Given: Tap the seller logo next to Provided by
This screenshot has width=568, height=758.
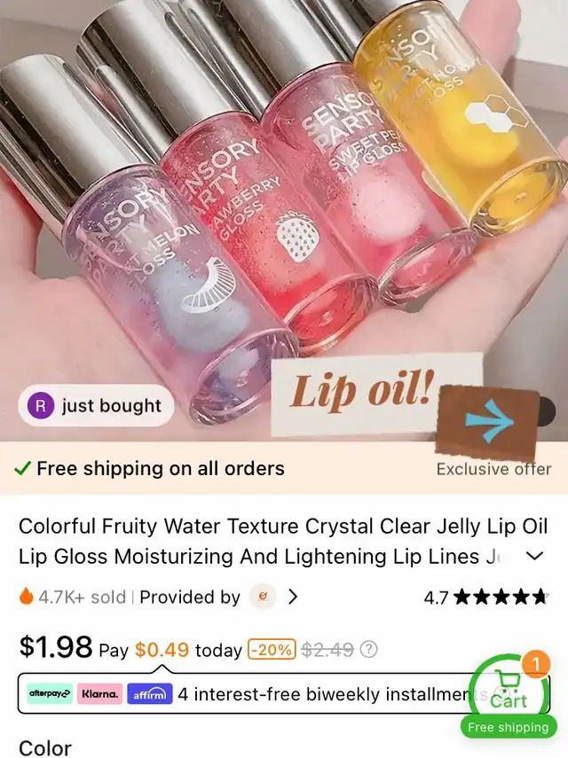Looking at the screenshot, I should pyautogui.click(x=263, y=597).
